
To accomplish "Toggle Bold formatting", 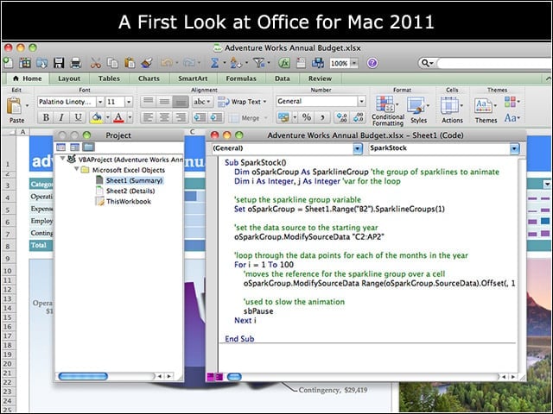I will point(46,117).
